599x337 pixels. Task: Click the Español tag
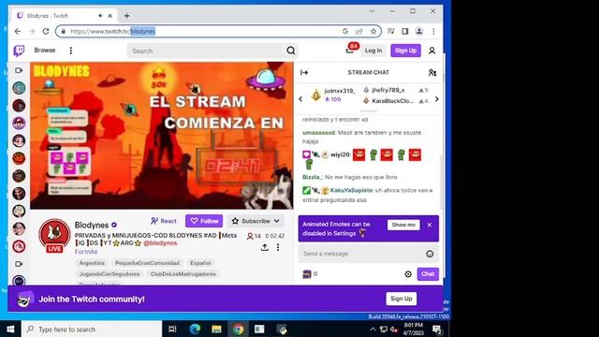coord(200,263)
